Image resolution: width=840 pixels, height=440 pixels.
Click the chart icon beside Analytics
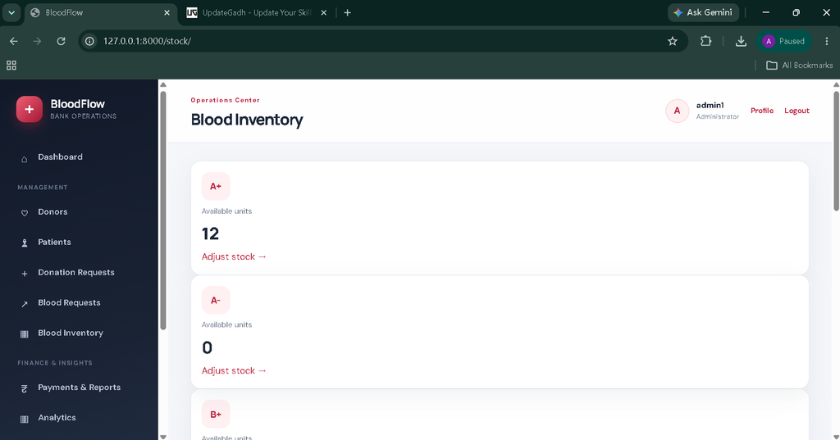[x=24, y=420]
